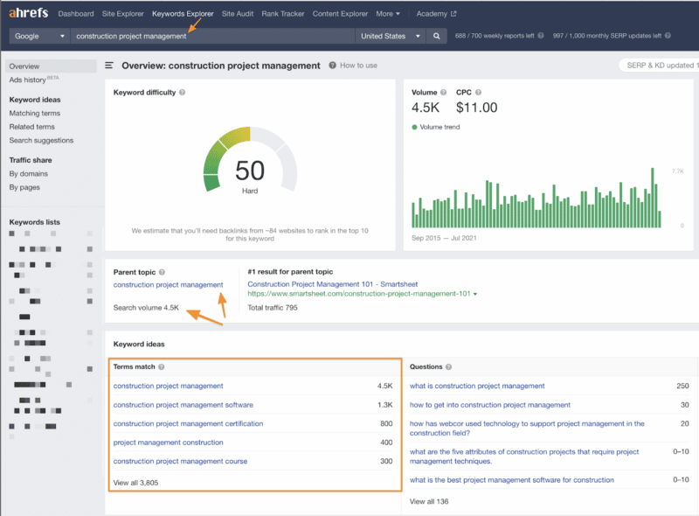
Task: Click inside the keyword search input field
Action: 218,37
